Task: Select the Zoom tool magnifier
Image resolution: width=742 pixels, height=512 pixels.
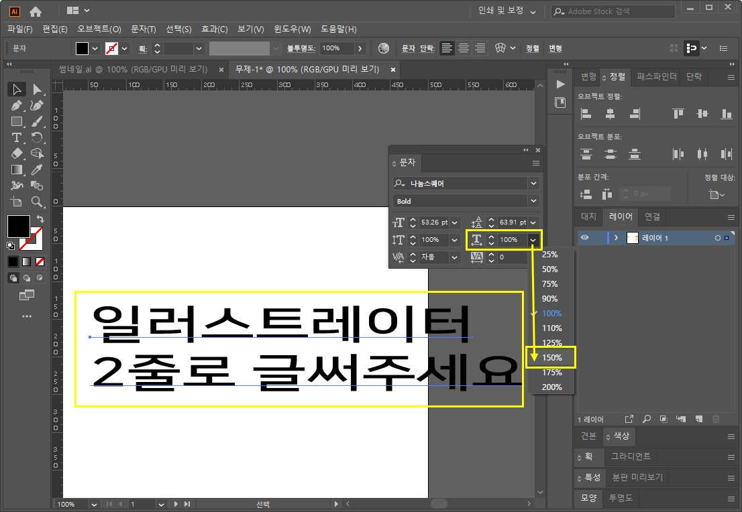Action: click(36, 202)
